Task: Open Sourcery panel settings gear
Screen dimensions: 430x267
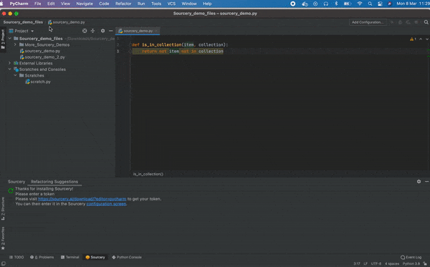Action: pyautogui.click(x=419, y=182)
